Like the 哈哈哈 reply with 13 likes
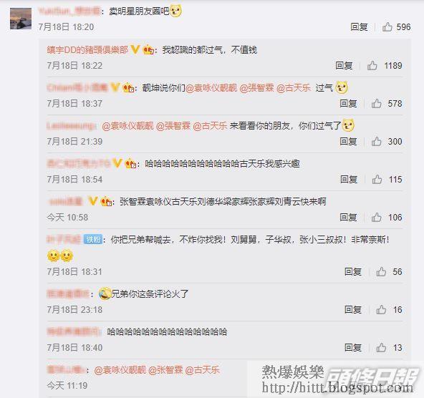 click(381, 347)
